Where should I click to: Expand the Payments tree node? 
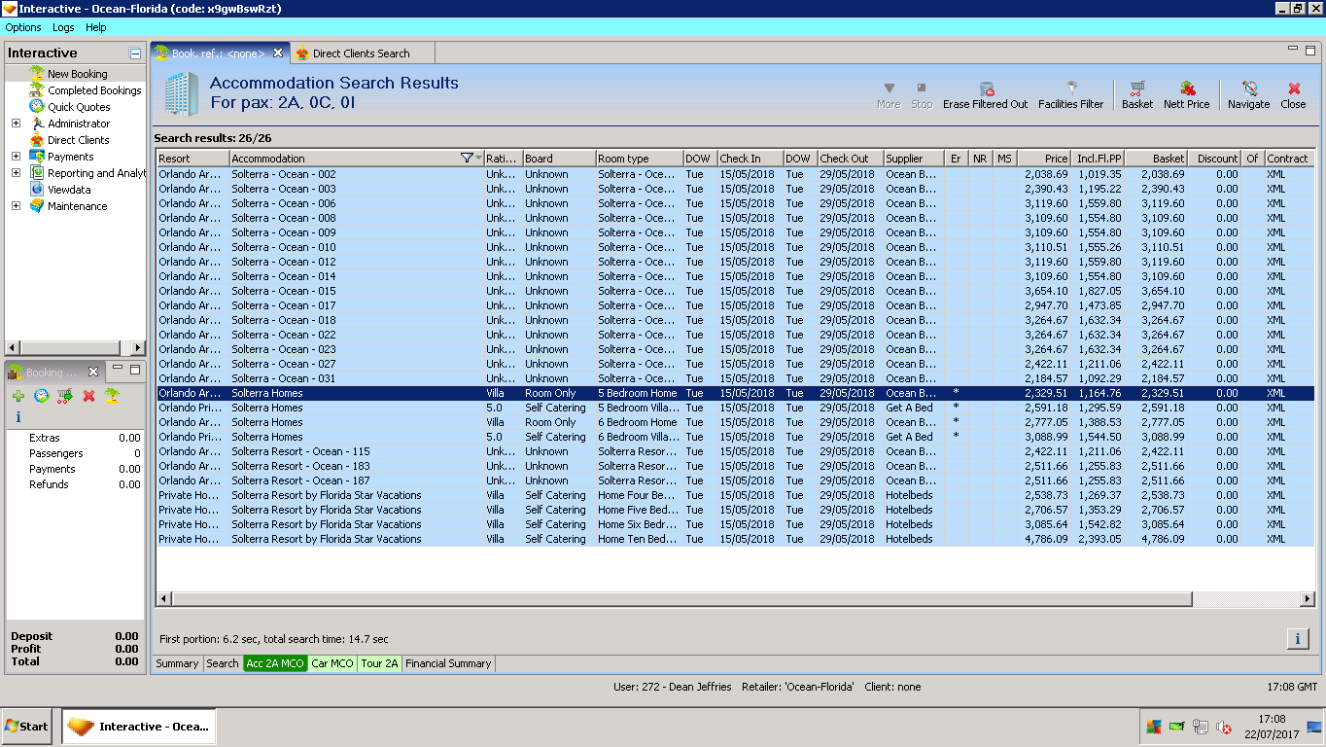16,157
